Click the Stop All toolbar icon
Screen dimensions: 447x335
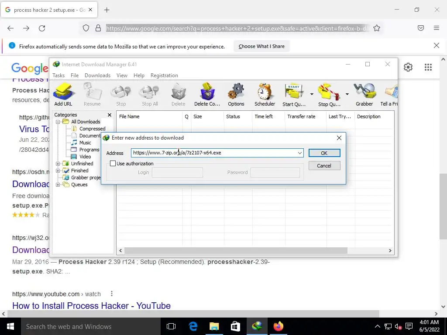coord(150,95)
